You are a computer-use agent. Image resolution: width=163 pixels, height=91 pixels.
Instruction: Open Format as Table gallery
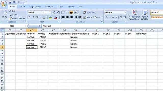click(145, 15)
